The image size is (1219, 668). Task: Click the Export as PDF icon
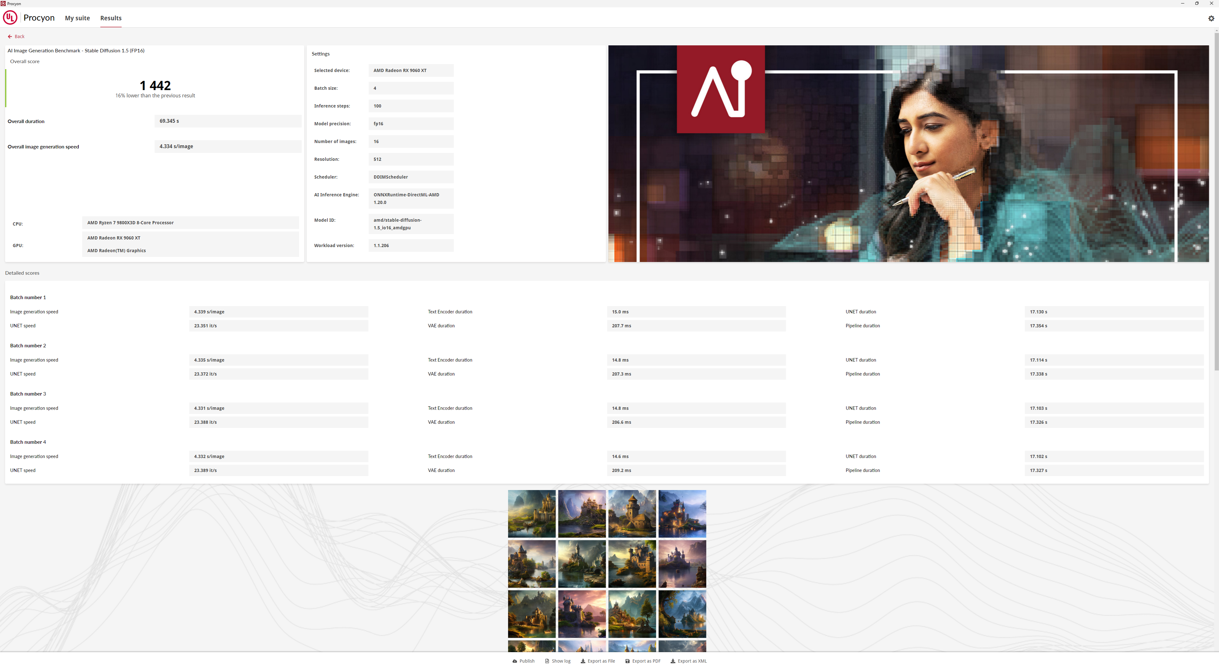coord(627,661)
